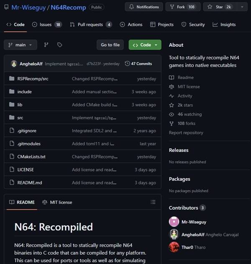Viewport: 251px width, 264px height.
Task: Switch to the Issues tab
Action: pos(47,25)
